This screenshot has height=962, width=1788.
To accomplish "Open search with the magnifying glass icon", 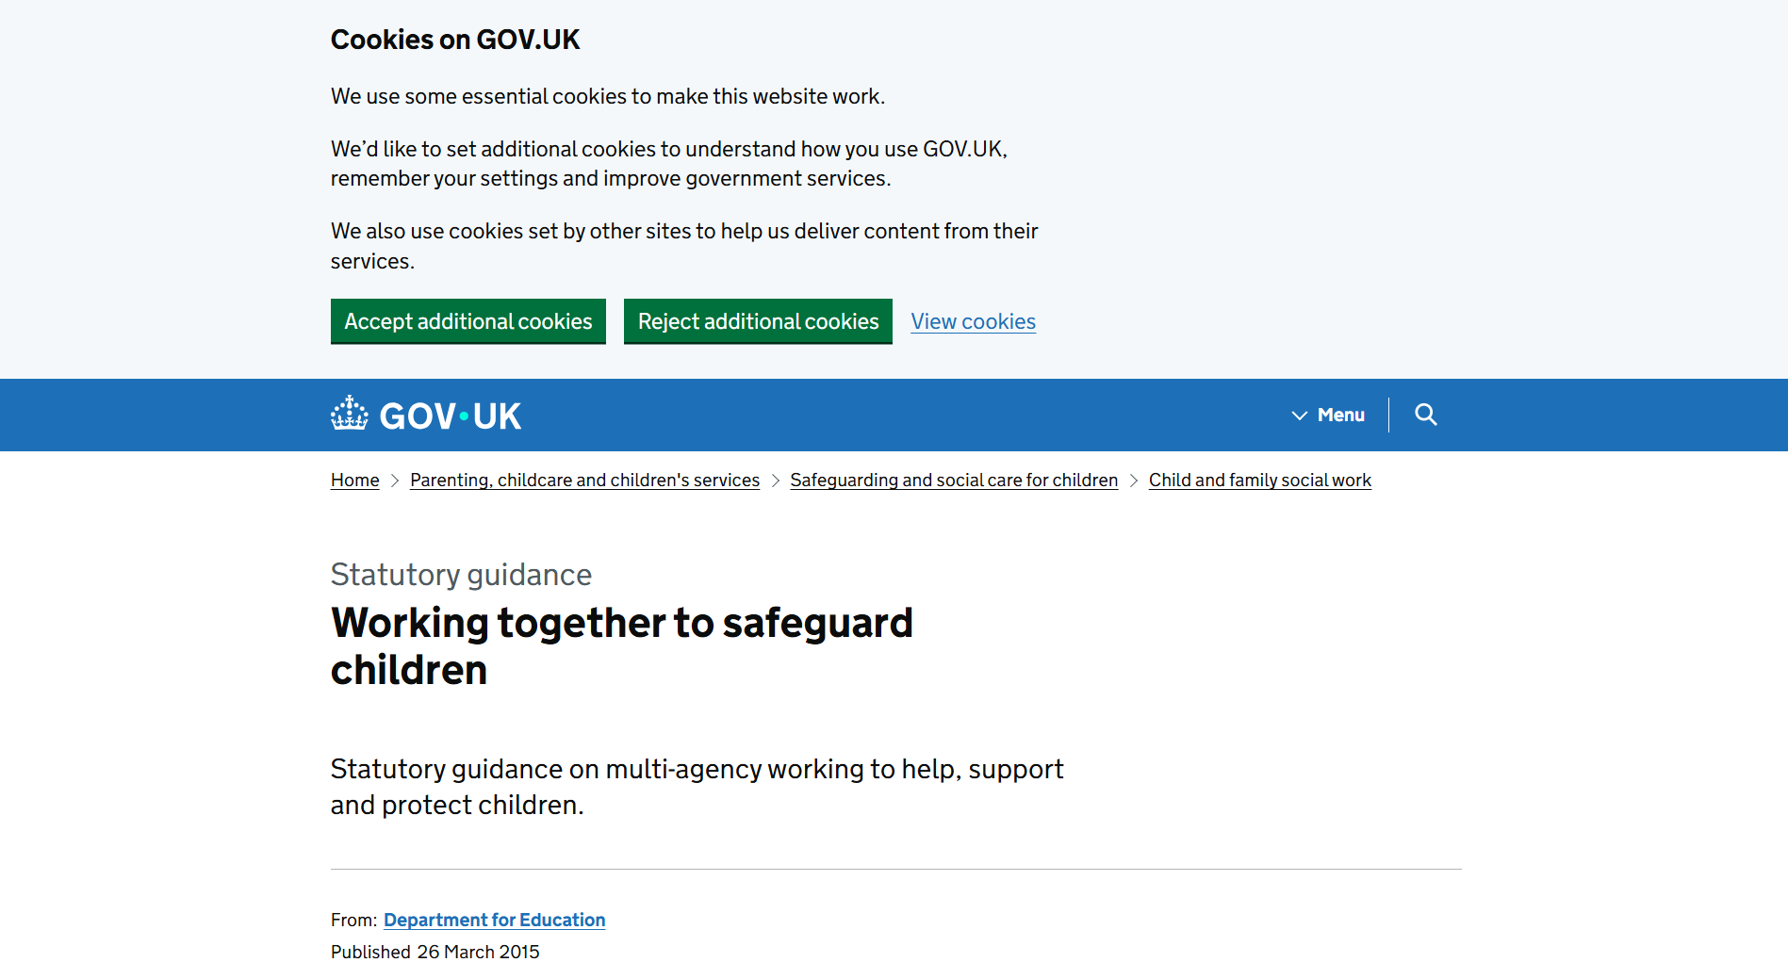I will click(x=1425, y=415).
